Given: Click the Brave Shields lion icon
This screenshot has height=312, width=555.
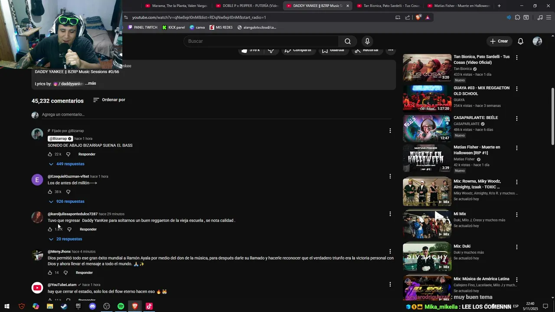Looking at the screenshot, I should point(418,17).
